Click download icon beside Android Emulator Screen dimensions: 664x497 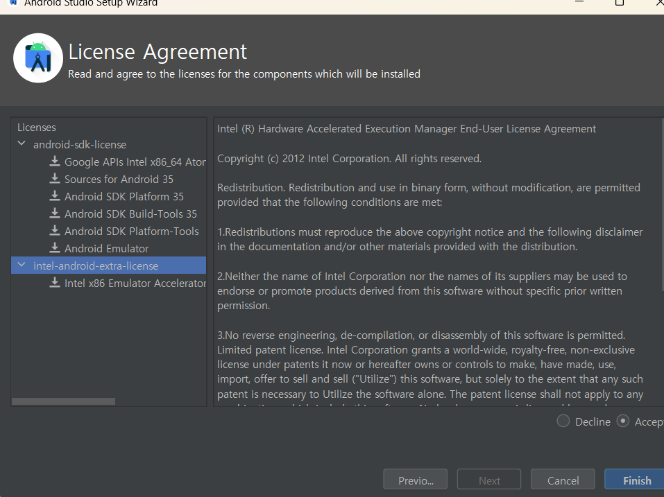(55, 248)
